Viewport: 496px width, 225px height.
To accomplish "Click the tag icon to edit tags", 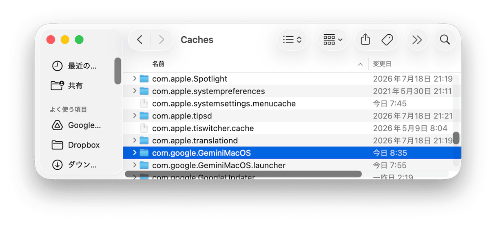I will pos(387,40).
